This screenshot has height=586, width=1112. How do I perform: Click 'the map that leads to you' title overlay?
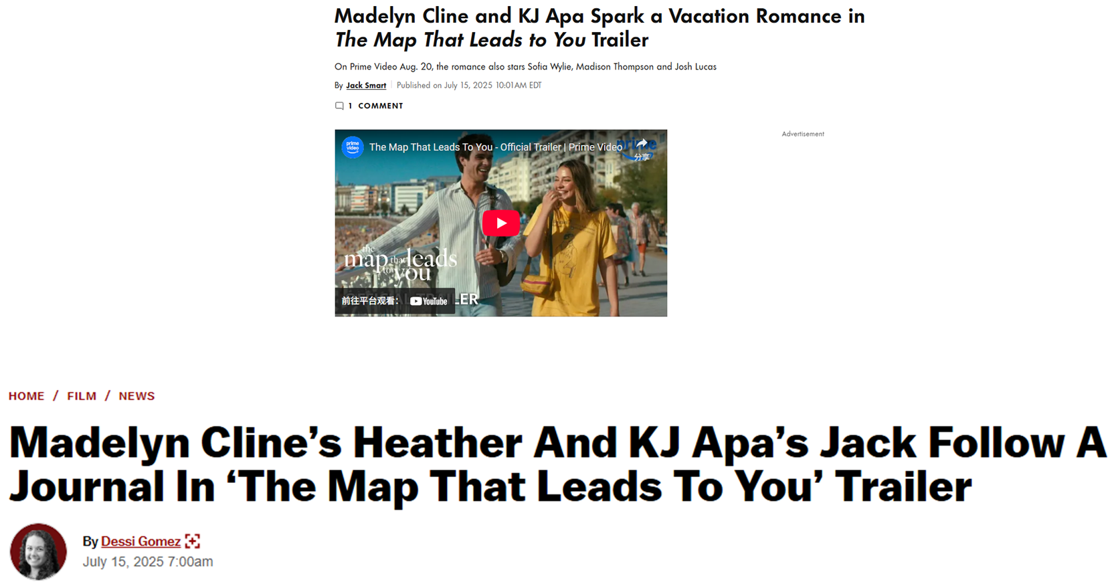click(x=400, y=263)
